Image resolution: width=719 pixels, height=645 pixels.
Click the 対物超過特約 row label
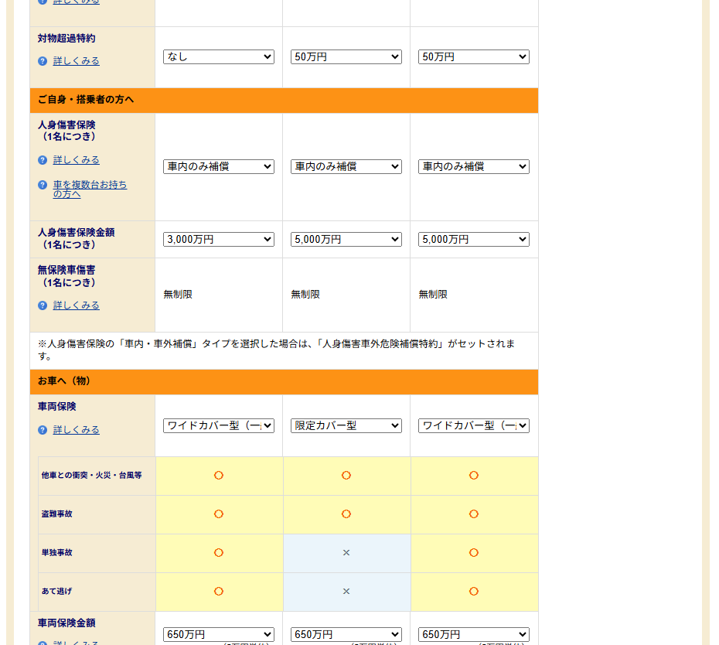(66, 39)
